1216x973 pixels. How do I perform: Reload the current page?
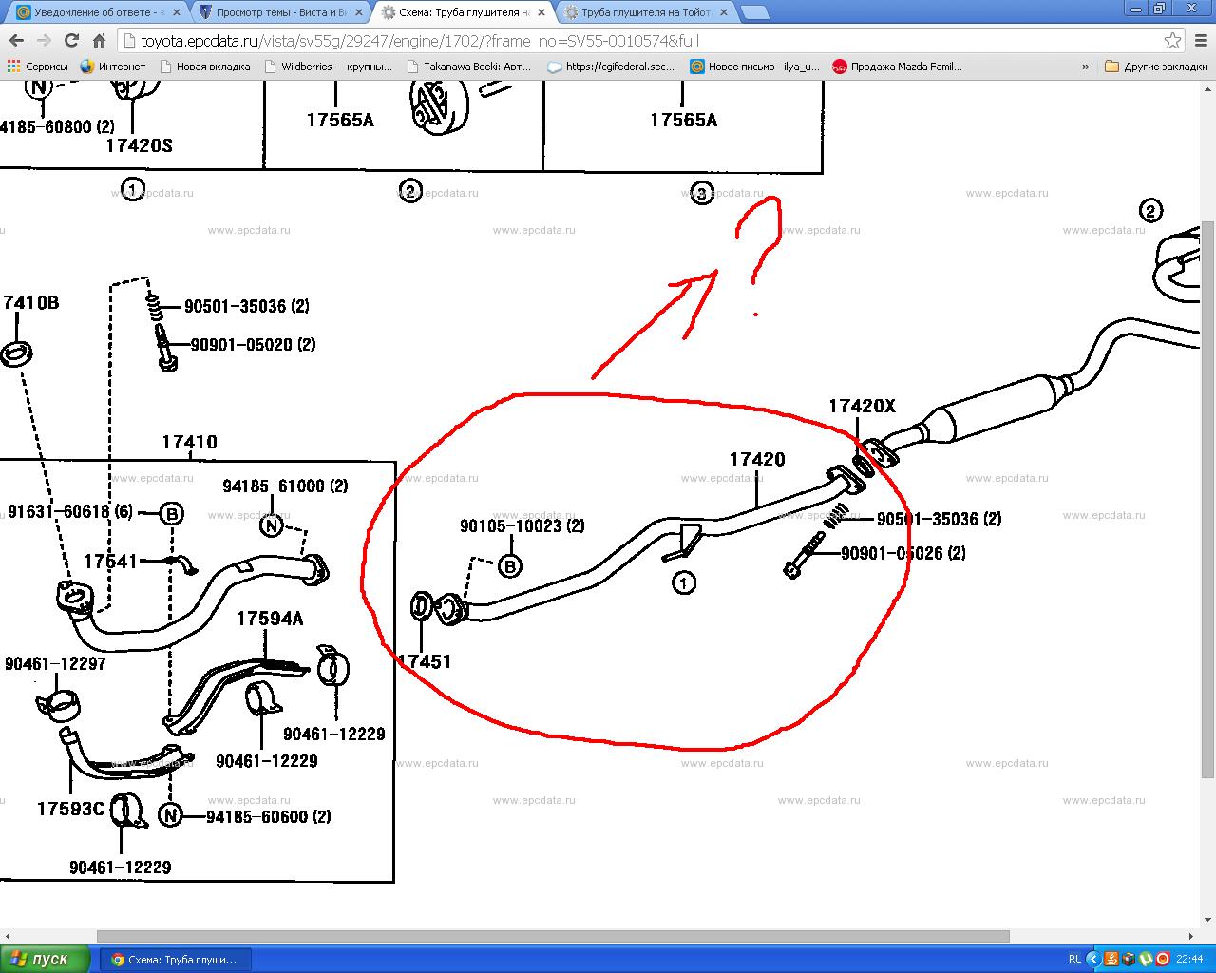pos(71,40)
